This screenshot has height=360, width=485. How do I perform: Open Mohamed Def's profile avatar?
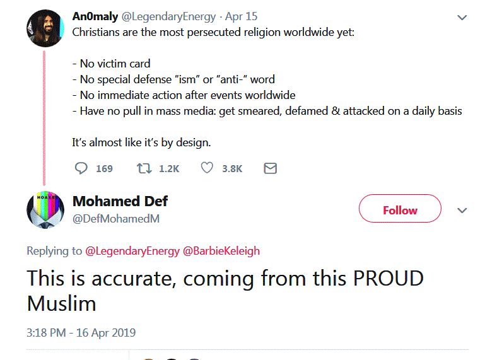(45, 209)
